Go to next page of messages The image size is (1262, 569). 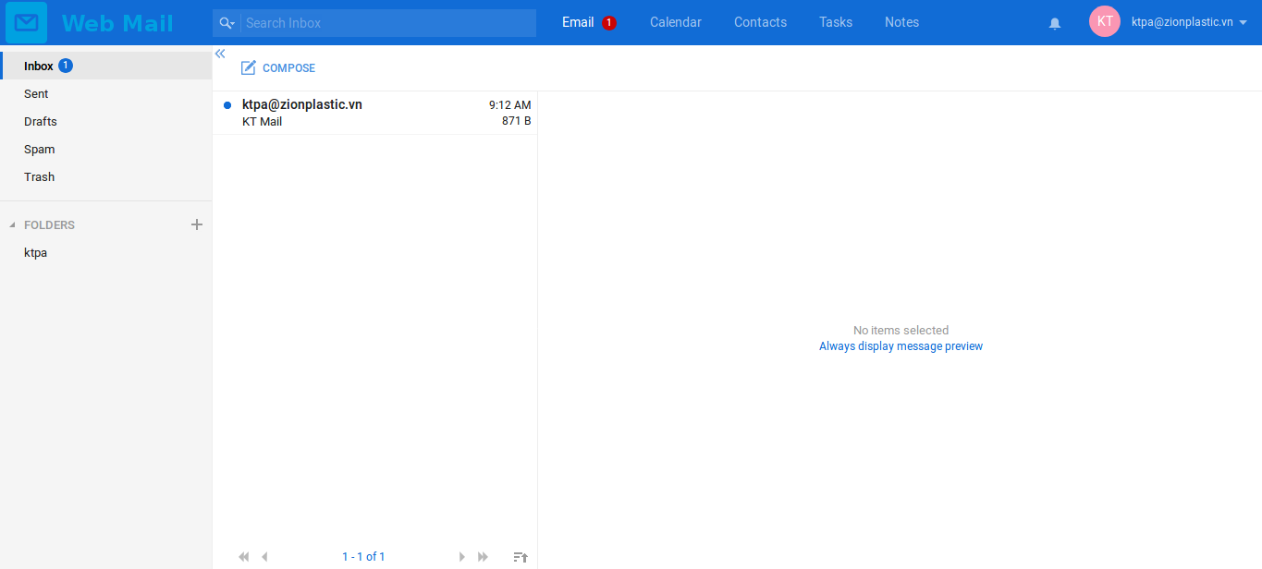pyautogui.click(x=462, y=557)
